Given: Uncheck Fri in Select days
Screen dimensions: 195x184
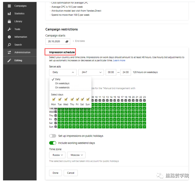Looking at the screenshot, I should click(x=77, y=99).
